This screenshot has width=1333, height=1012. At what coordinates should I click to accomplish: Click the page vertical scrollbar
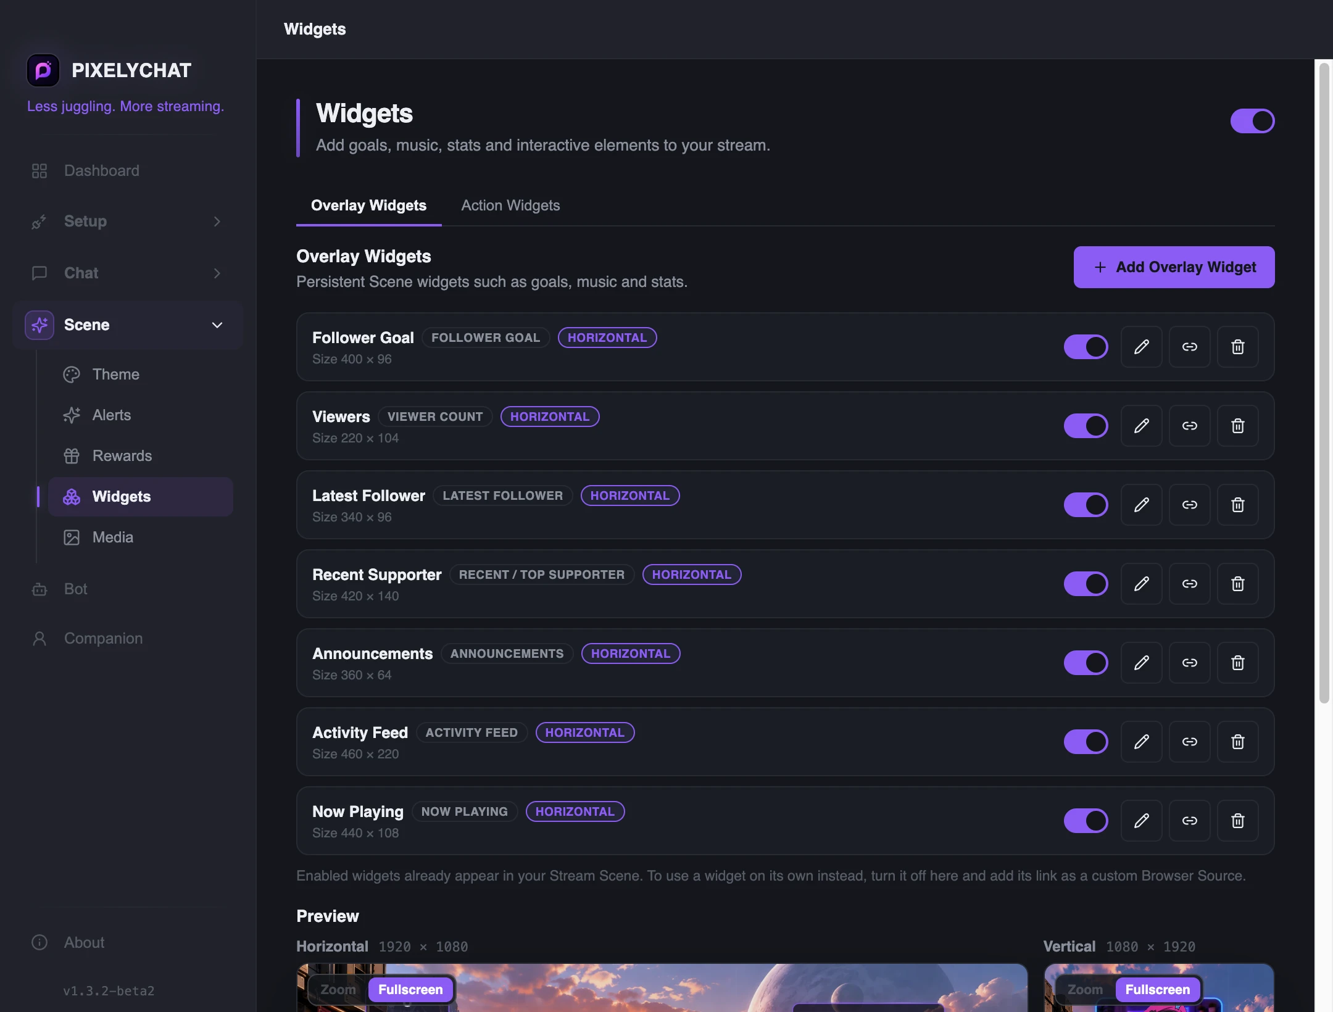click(x=1324, y=383)
